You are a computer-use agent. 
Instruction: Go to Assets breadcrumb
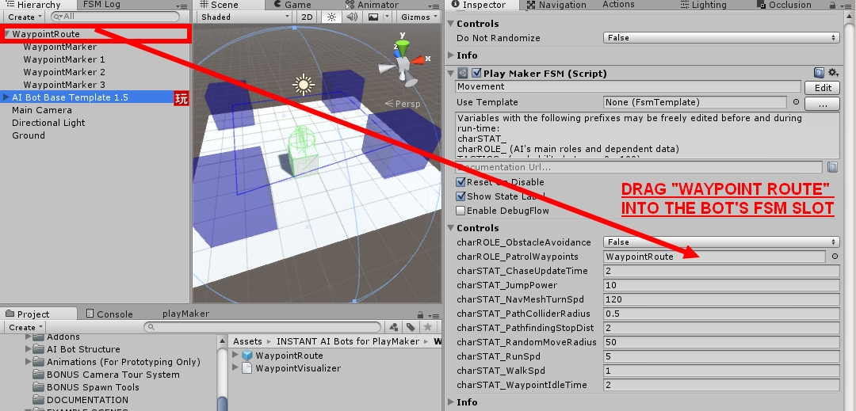(x=247, y=341)
